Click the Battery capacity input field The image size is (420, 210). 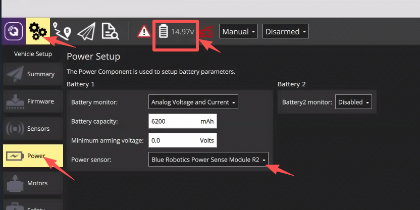point(183,121)
